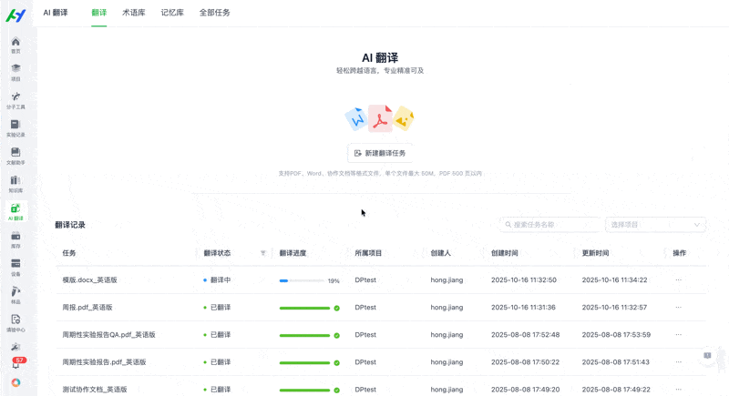Switch to the 翻译 tab
729x396 pixels.
tap(99, 13)
